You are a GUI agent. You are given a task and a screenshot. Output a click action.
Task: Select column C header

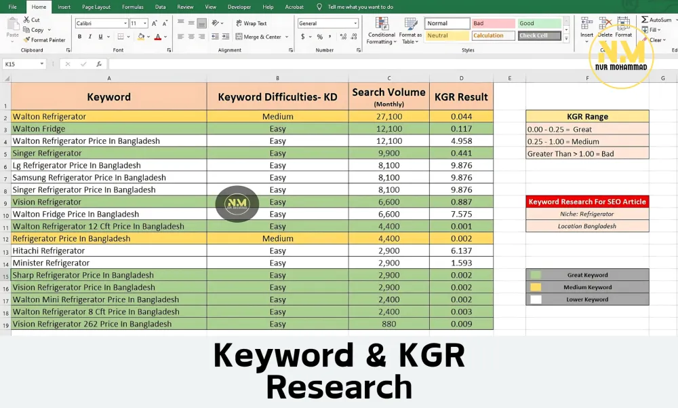click(x=388, y=78)
